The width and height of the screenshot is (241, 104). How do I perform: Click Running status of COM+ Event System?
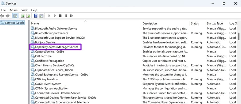[196, 84]
